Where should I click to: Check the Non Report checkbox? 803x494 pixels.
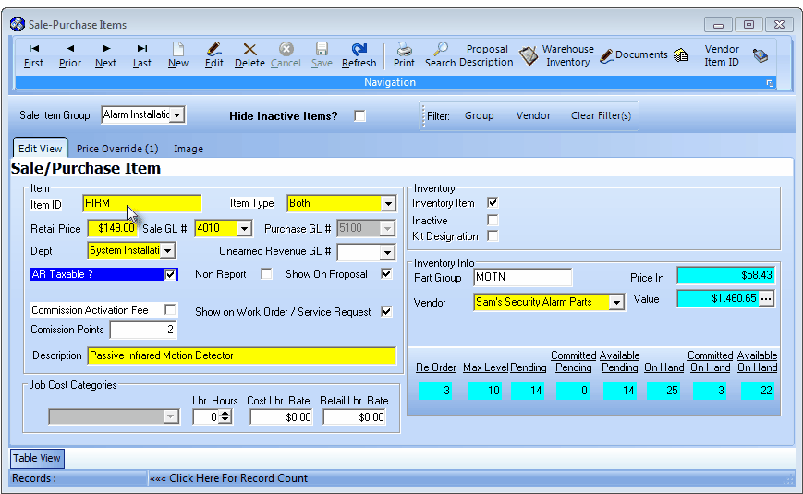(266, 274)
